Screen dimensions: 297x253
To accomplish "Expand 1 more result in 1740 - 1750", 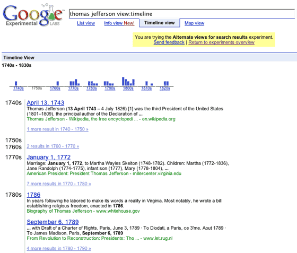I will tap(58, 129).
